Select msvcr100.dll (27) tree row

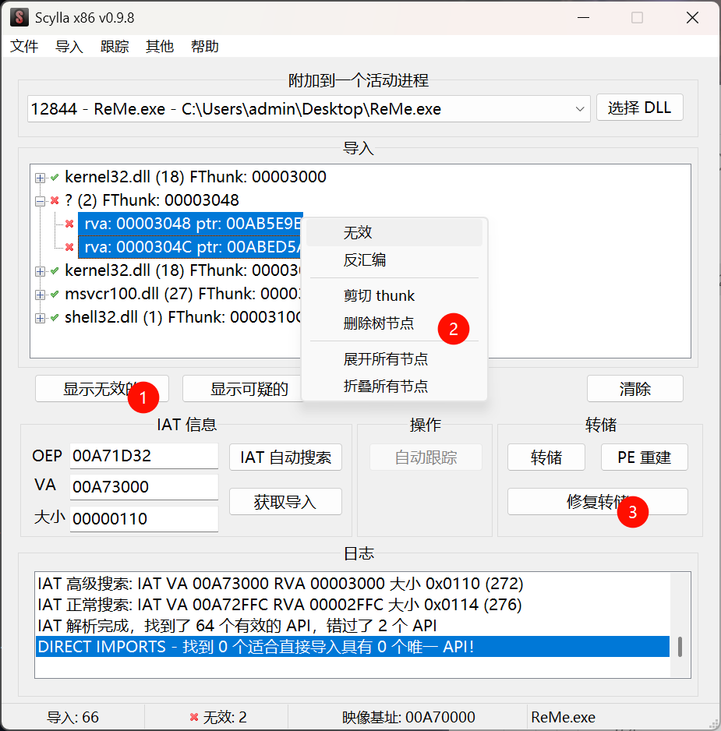[x=182, y=294]
